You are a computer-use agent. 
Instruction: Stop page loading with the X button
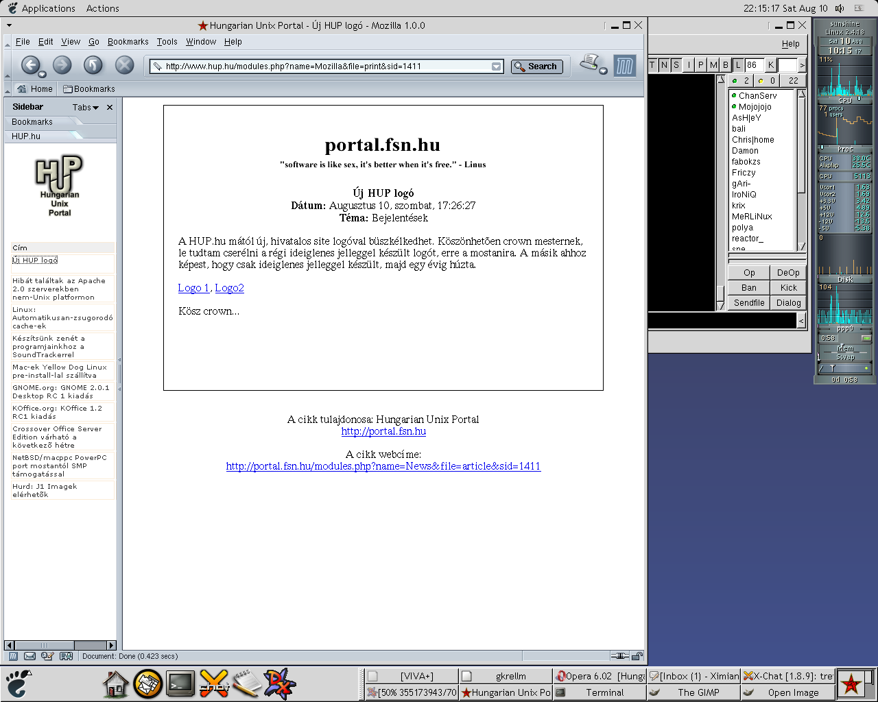point(124,65)
